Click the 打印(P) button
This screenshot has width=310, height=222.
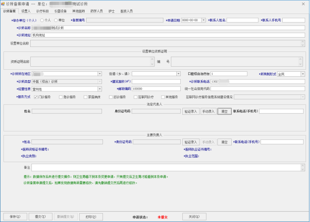click(91, 217)
